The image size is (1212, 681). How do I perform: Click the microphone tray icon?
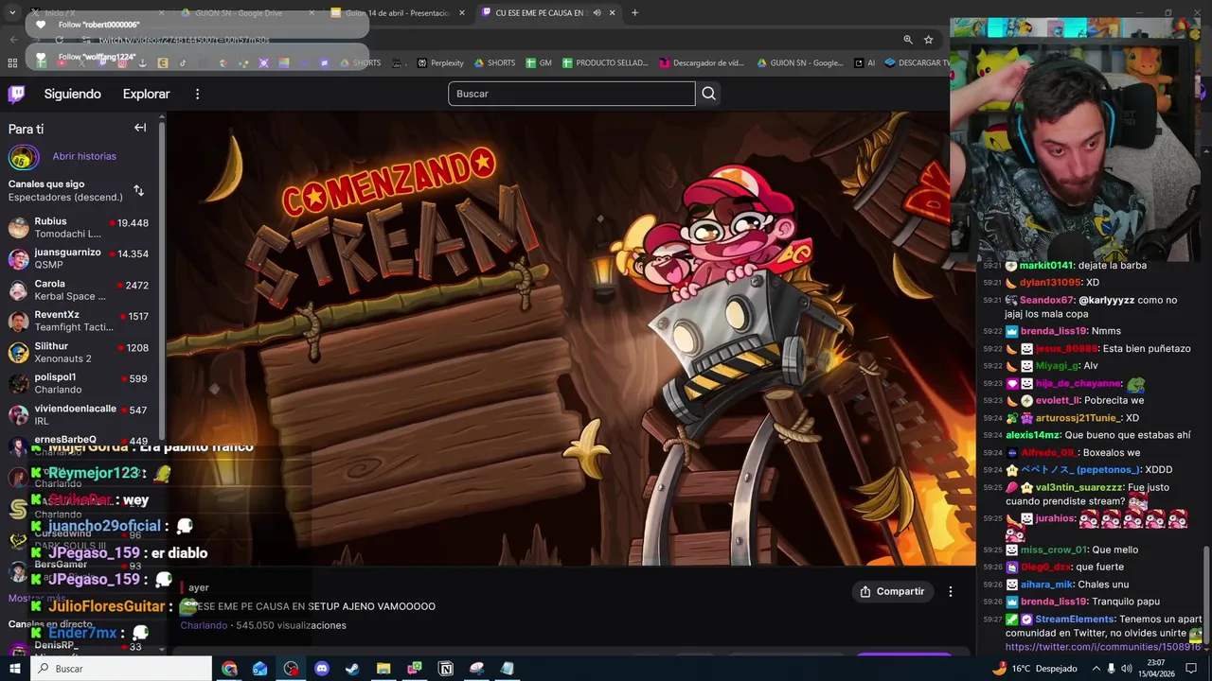pyautogui.click(x=1112, y=669)
